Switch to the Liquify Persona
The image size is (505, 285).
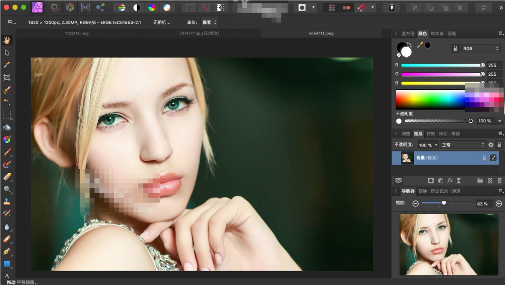pos(55,7)
